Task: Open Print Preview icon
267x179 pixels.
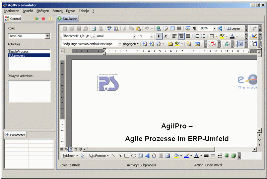Action: [101, 28]
